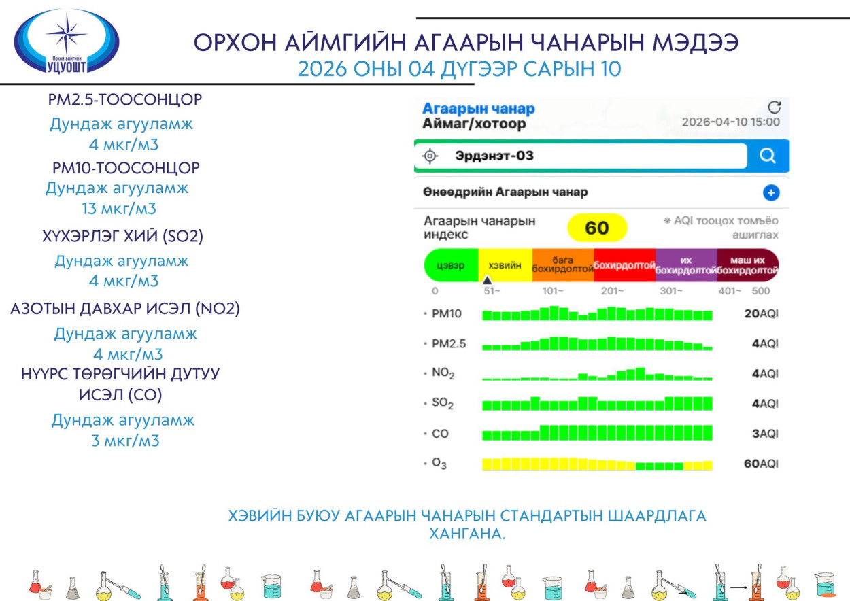The width and height of the screenshot is (850, 601).
Task: Select the purple их бохирдолтой segment
Action: tap(685, 265)
